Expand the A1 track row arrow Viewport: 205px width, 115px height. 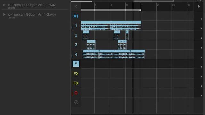[x=202, y=19]
